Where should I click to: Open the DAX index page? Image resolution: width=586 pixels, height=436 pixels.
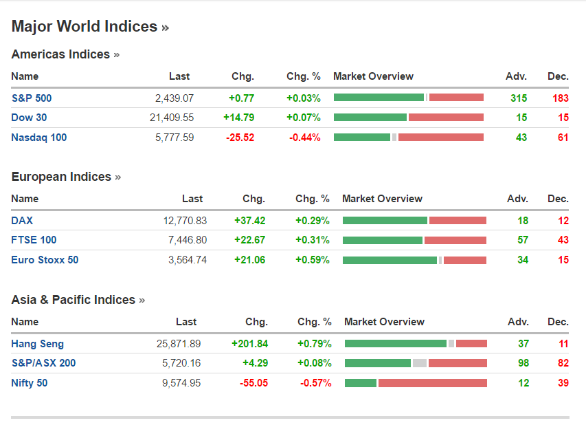pyautogui.click(x=22, y=221)
